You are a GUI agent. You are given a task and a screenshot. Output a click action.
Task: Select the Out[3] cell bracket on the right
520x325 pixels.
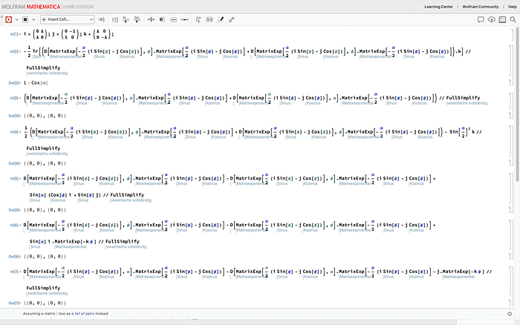tap(510, 116)
